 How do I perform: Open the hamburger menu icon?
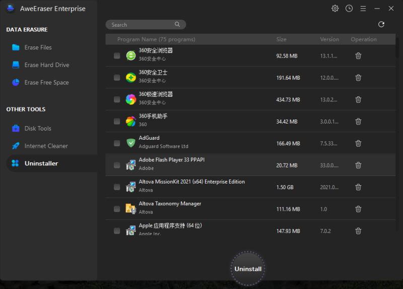[x=363, y=9]
